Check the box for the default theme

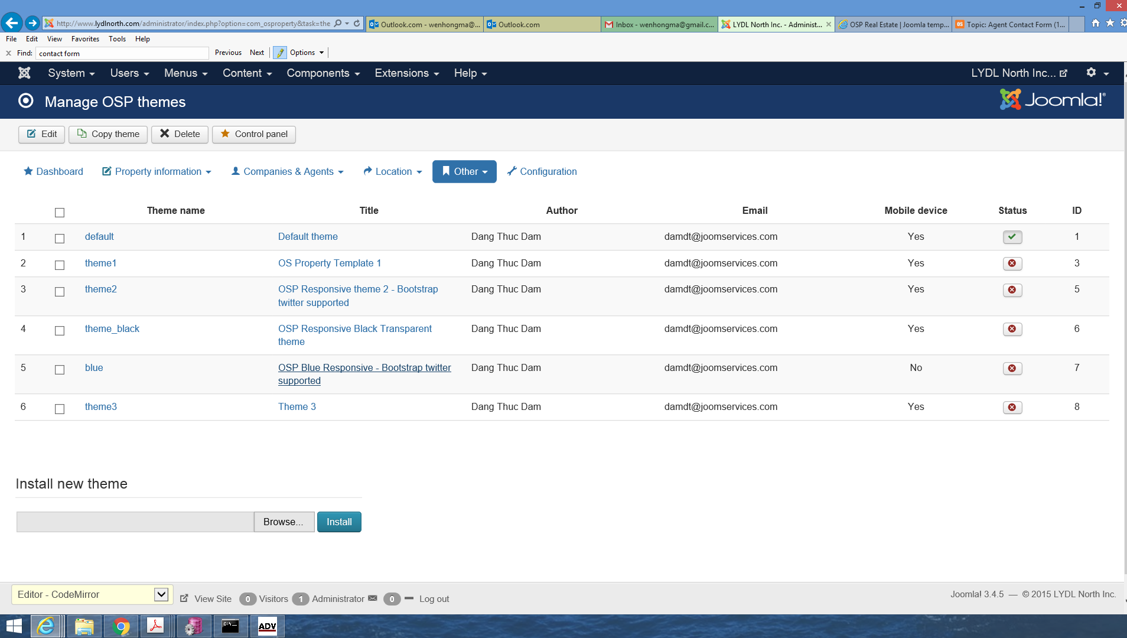tap(60, 238)
